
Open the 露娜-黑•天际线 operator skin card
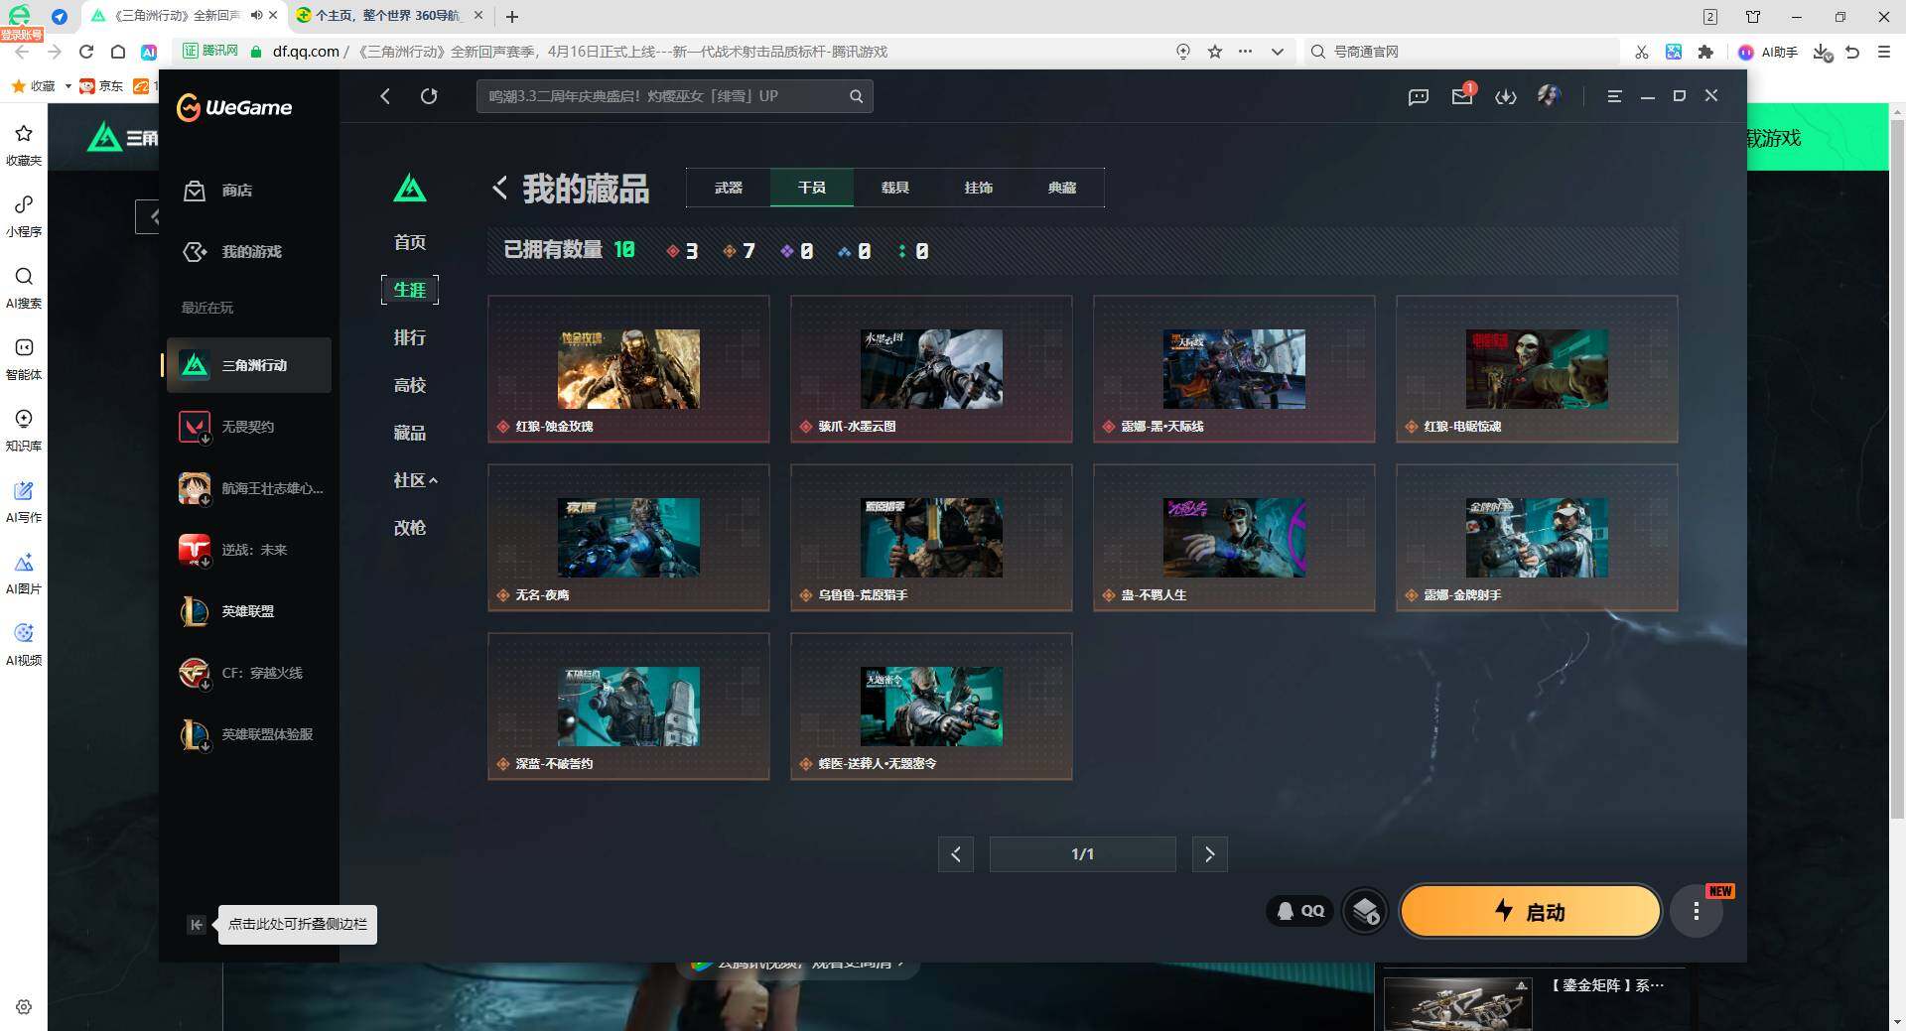tap(1234, 369)
